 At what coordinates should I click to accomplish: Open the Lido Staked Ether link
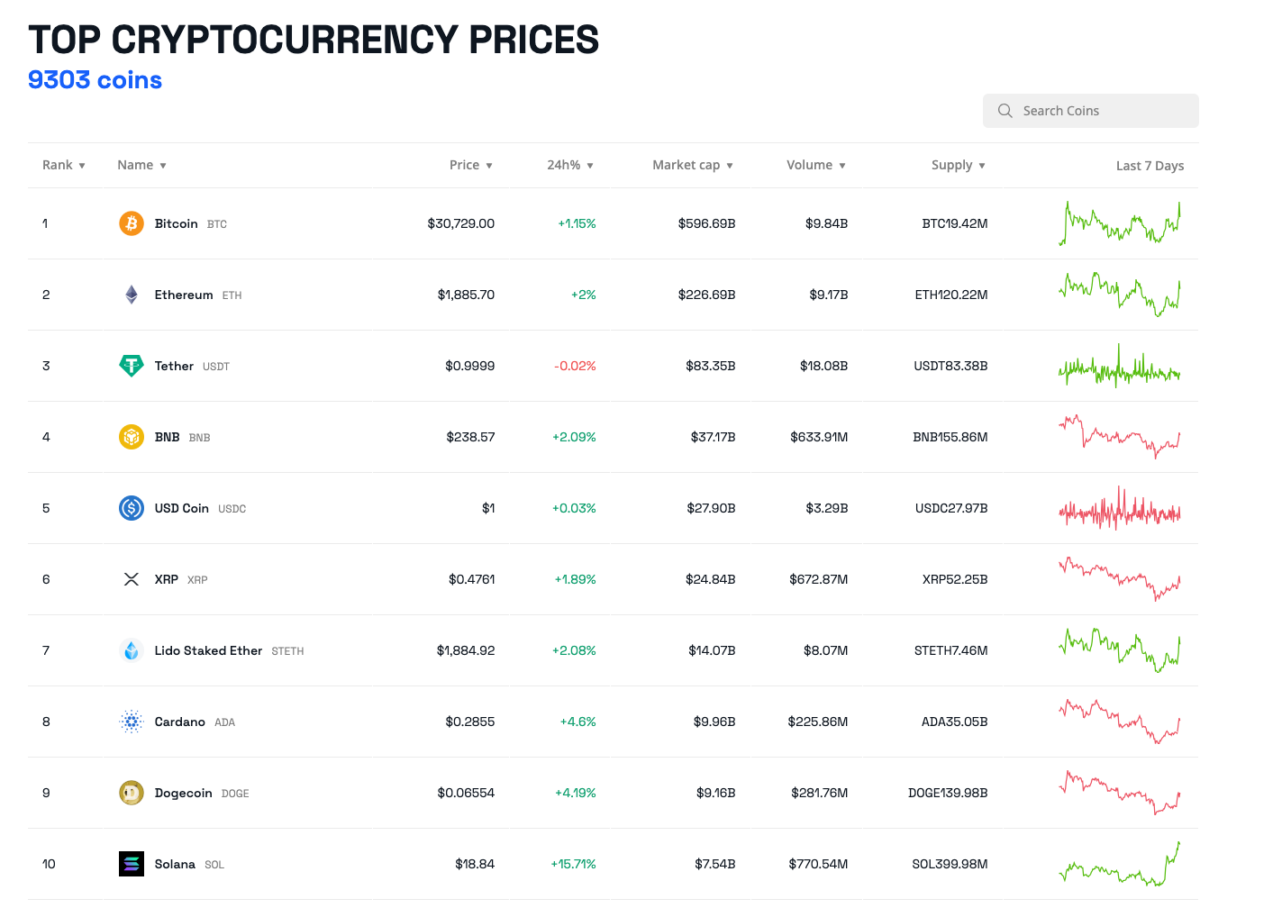coord(208,650)
